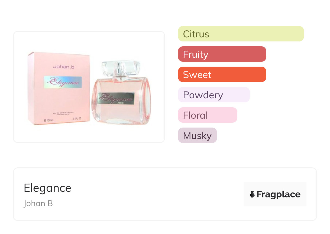Choose the Sweet accord bar
Screen dimensions: 330x234
[x=222, y=74]
